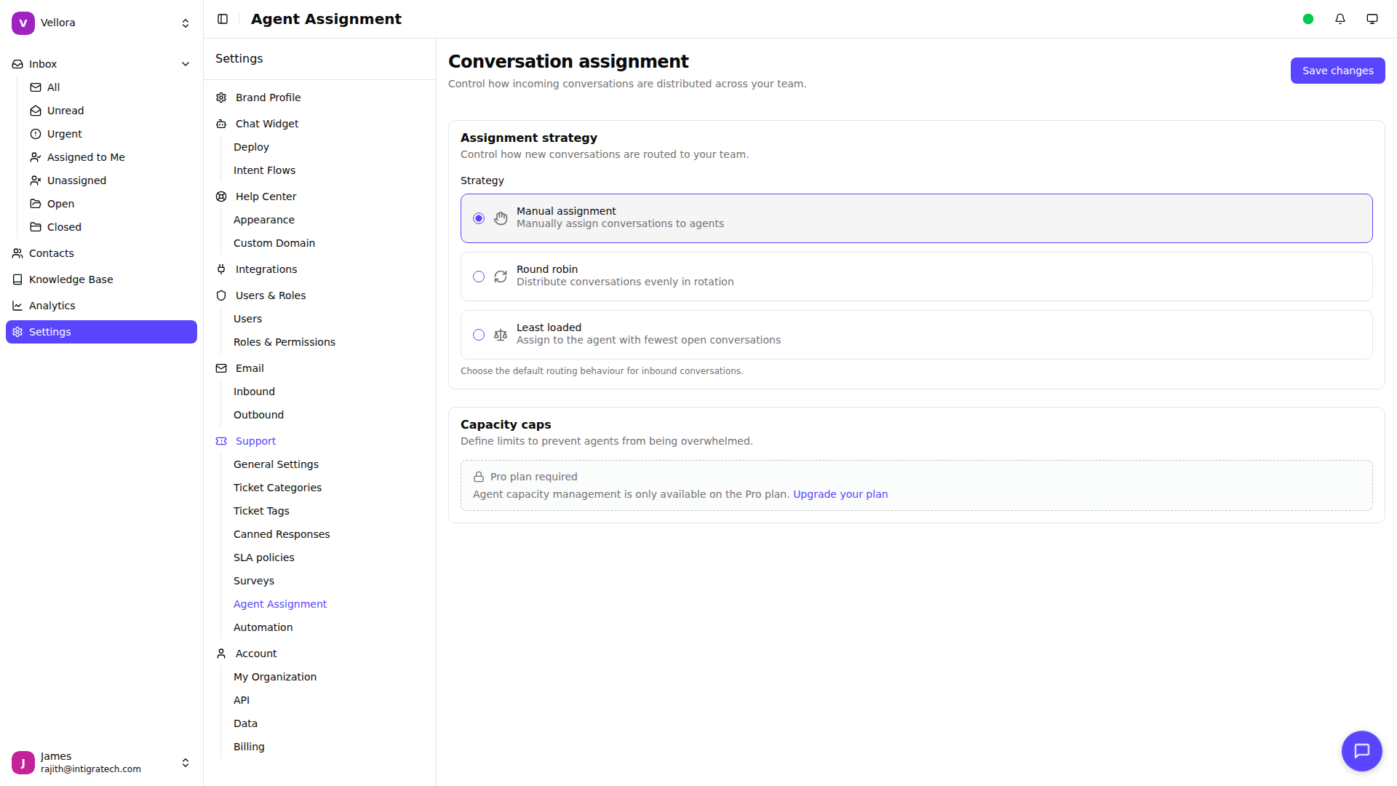Image resolution: width=1397 pixels, height=786 pixels.
Task: Click the Brand Profile gear icon
Action: click(221, 98)
